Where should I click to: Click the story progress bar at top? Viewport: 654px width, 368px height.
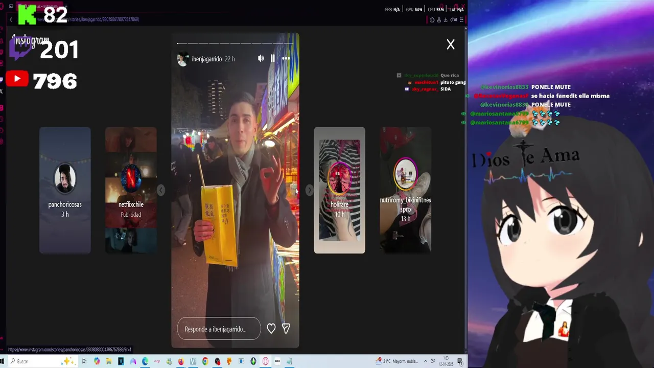235,43
